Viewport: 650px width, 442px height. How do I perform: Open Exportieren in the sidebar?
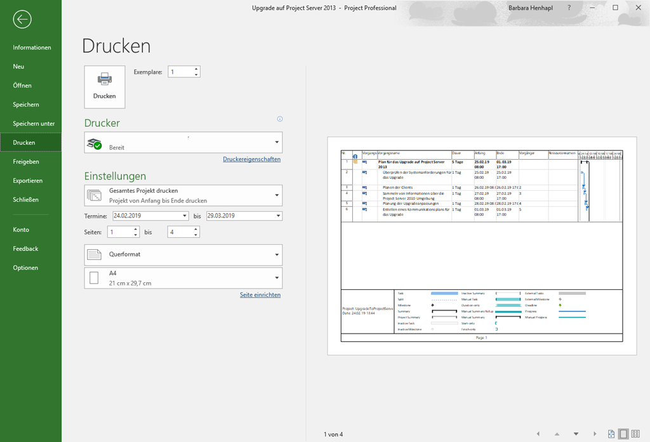point(28,181)
